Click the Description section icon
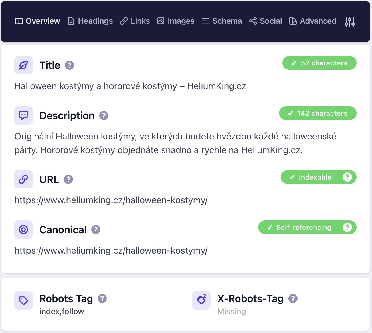Viewport: 372px width, 333px height. point(23,115)
